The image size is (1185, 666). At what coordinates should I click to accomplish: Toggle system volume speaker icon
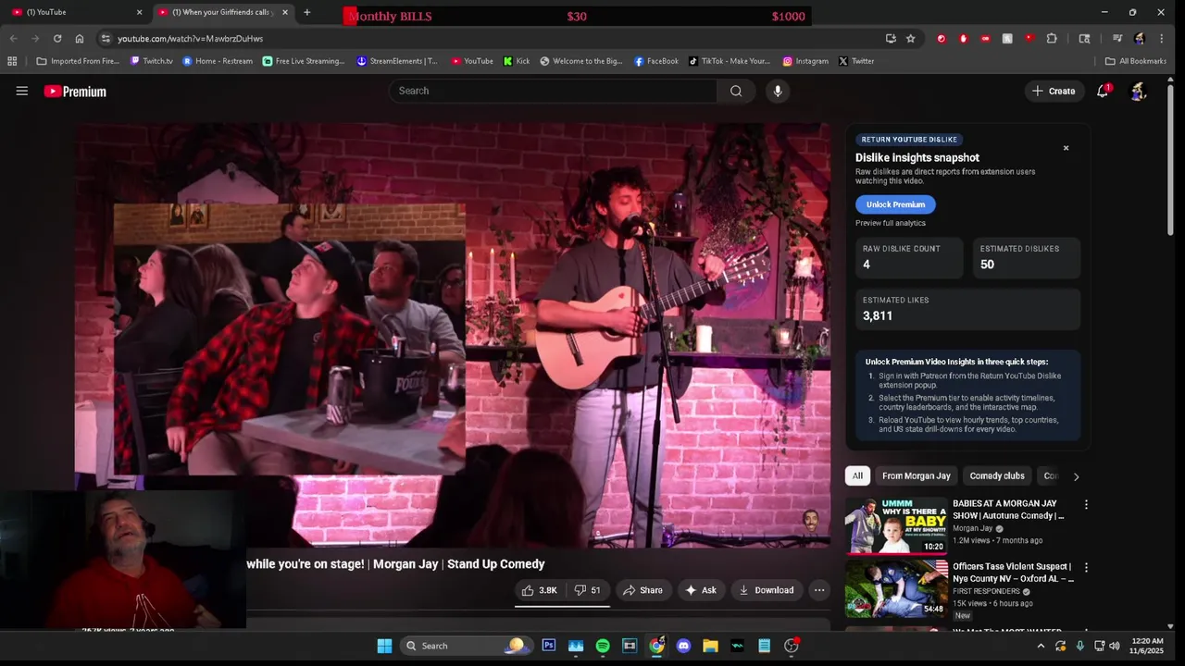[x=1115, y=646]
